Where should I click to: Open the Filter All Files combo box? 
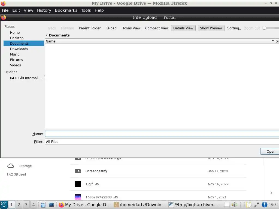162,142
